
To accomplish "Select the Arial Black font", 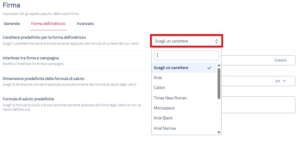I will 184,118.
